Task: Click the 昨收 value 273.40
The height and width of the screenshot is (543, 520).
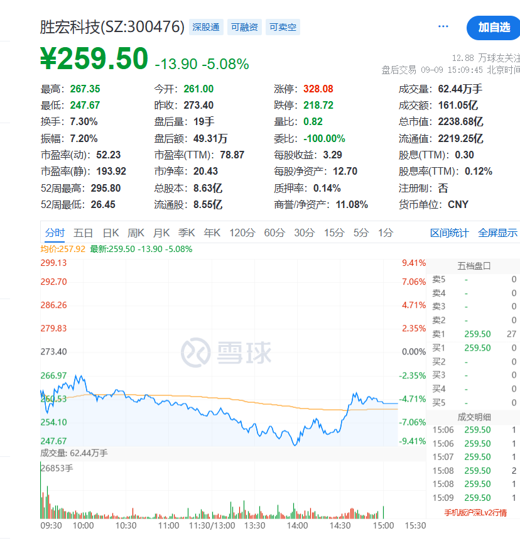Action: tap(198, 106)
